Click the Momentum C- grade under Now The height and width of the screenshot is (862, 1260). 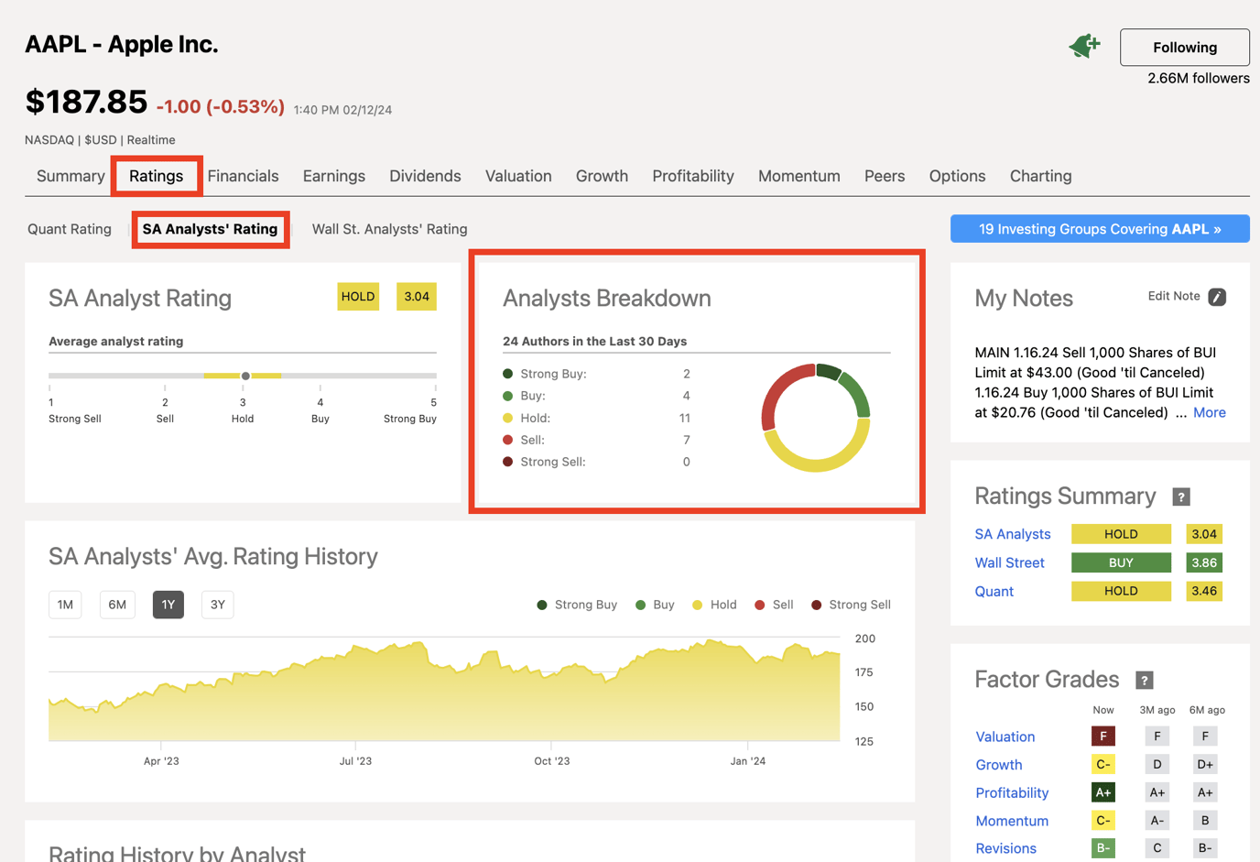click(1103, 821)
